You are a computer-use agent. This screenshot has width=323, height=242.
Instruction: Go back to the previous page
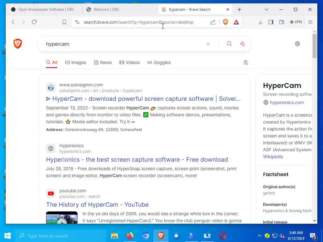click(13, 22)
